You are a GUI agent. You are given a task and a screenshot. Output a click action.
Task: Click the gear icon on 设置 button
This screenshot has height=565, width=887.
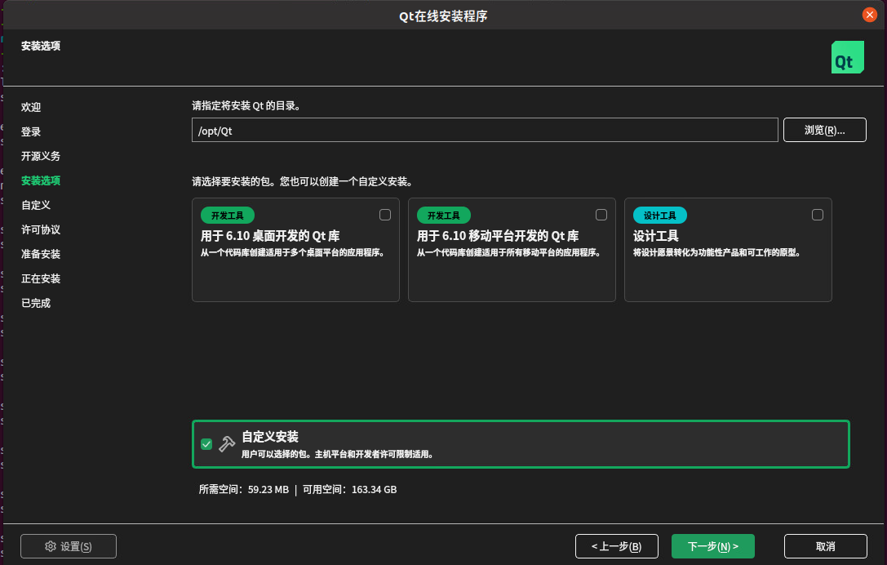coord(51,546)
